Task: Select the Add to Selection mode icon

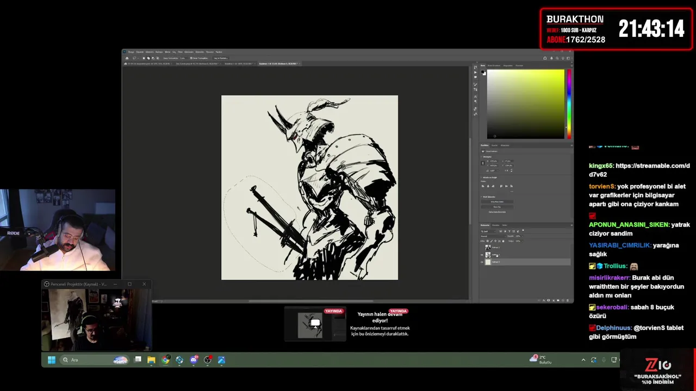Action: [x=148, y=58]
